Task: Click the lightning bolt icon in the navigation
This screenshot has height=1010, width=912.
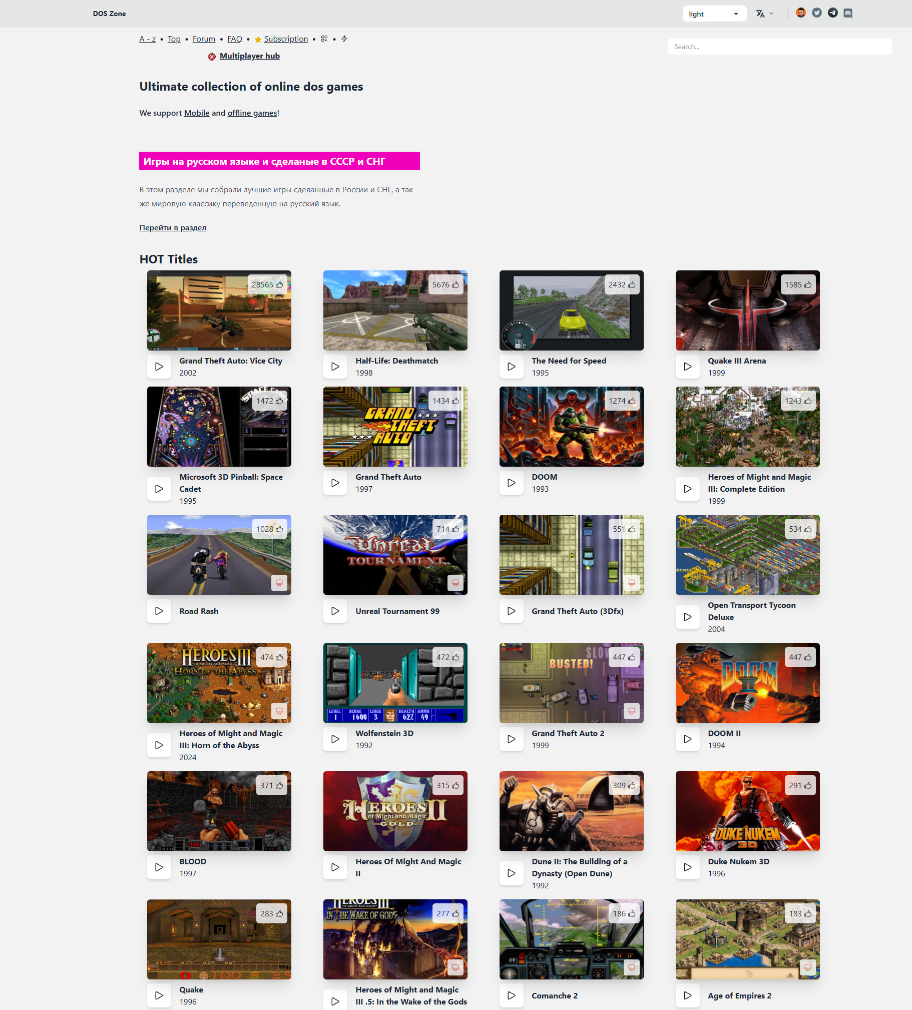Action: 344,39
